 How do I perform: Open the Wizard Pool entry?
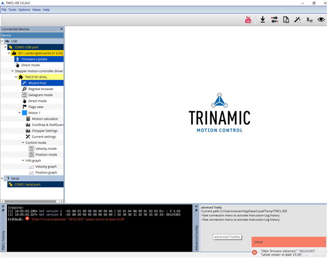click(42, 83)
